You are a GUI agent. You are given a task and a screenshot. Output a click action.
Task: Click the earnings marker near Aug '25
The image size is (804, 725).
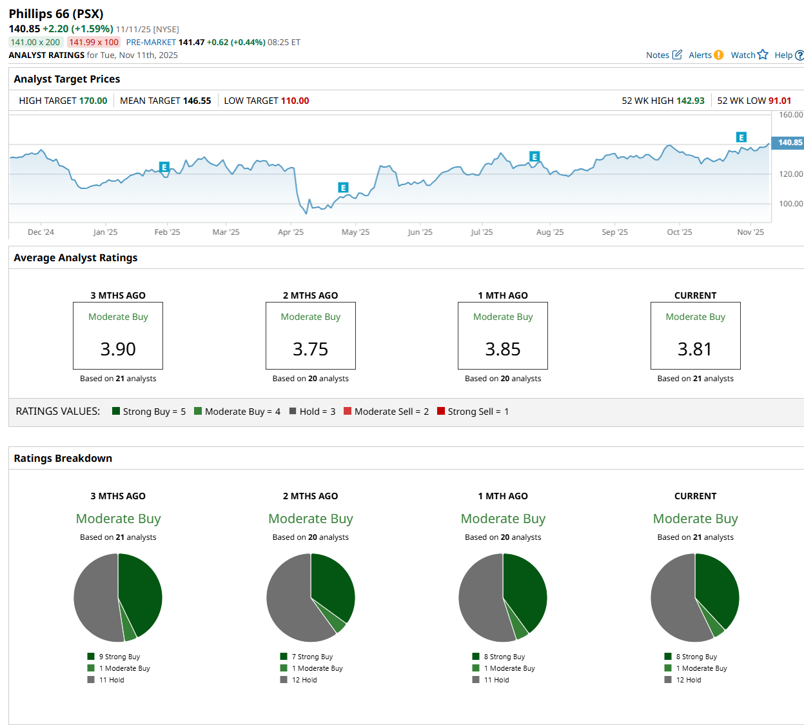point(534,156)
